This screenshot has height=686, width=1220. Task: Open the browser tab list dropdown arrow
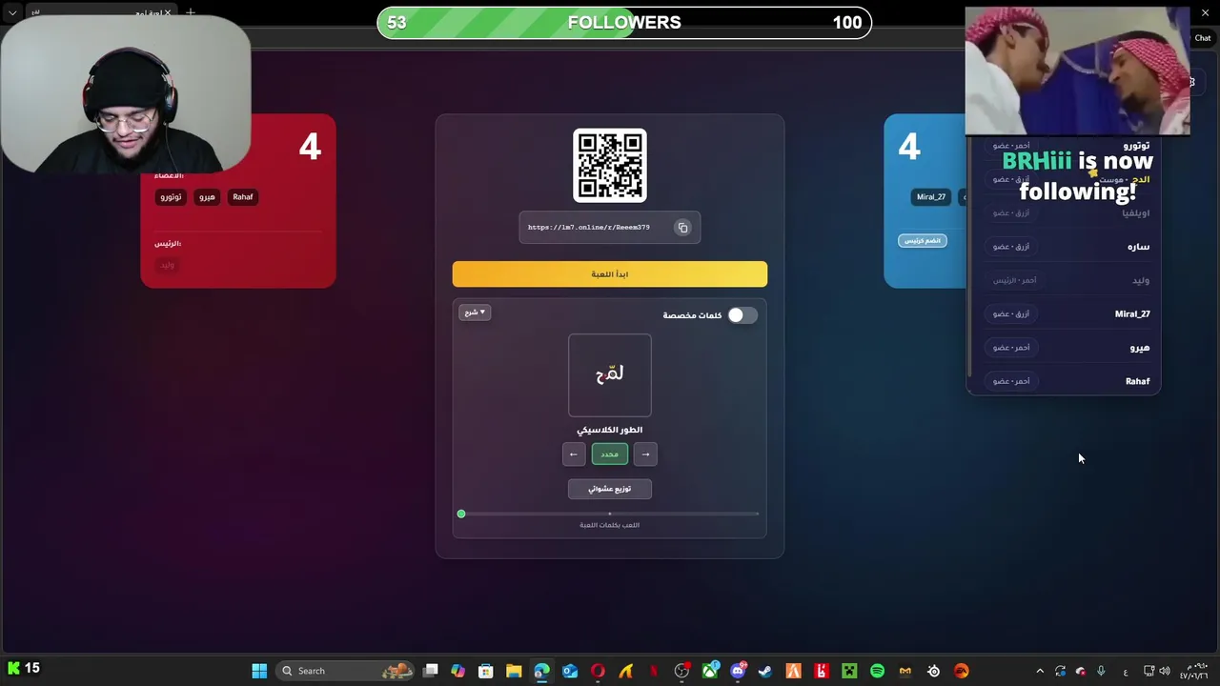[x=12, y=12]
